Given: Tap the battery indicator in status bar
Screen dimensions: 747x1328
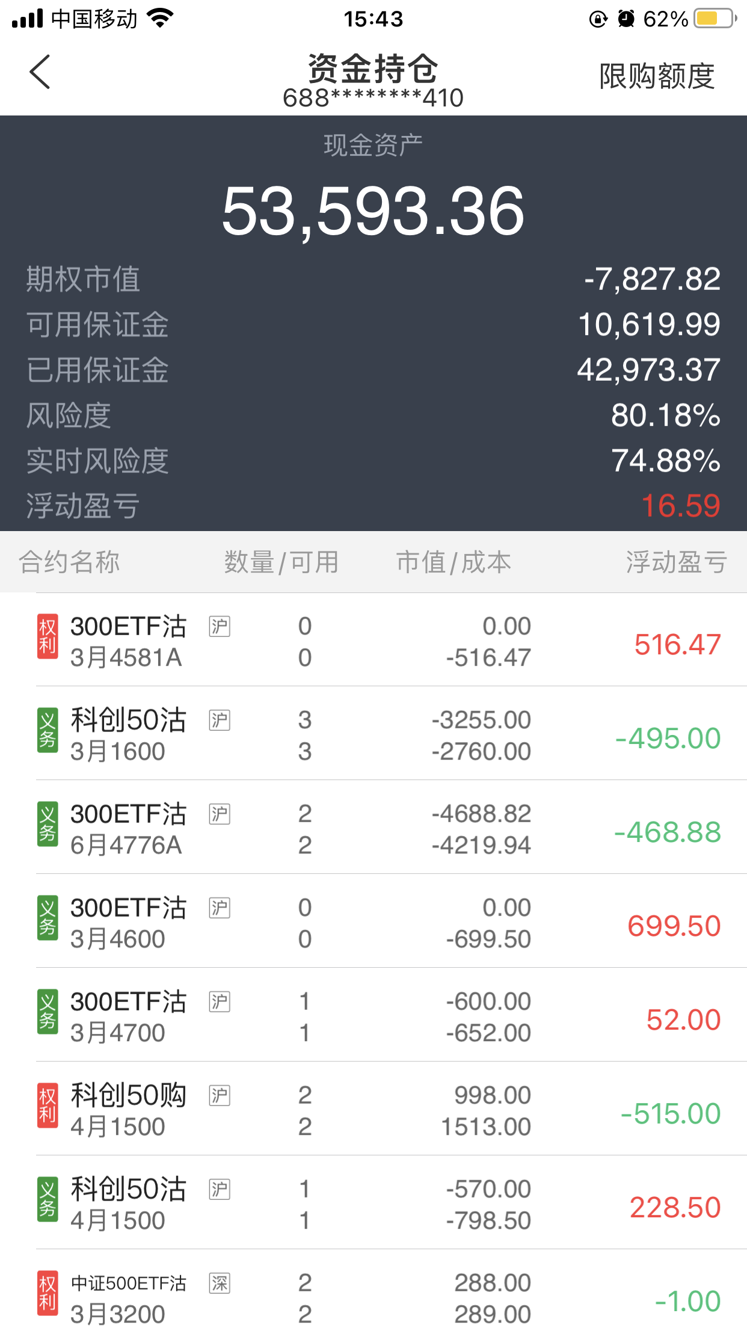Looking at the screenshot, I should (x=715, y=19).
